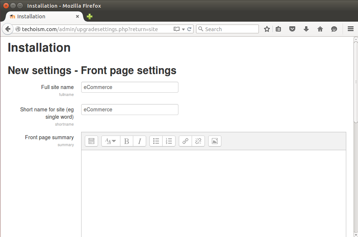Viewport: 358px width, 237px height.
Task: Open the Firefox hamburger menu
Action: (350, 29)
